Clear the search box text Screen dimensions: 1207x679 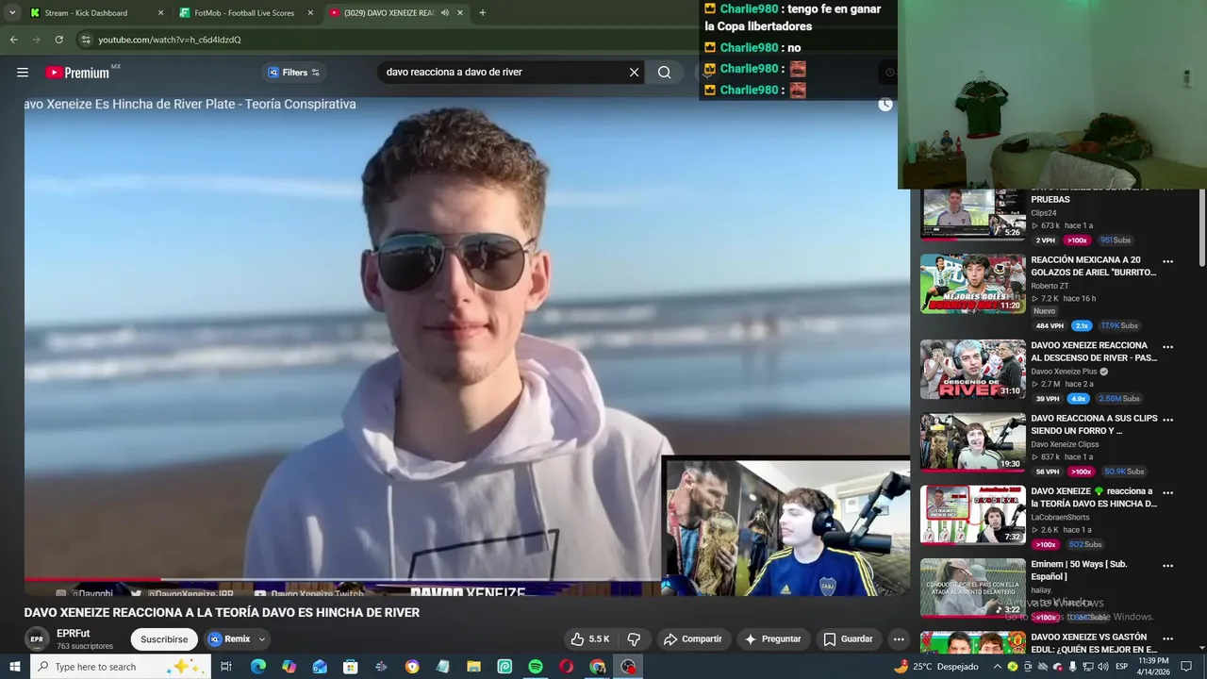click(634, 72)
